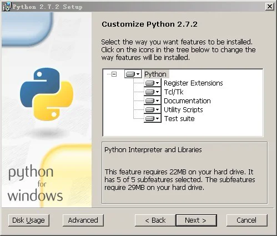Click the Utility Scripts drive icon
This screenshot has width=277, height=236.
click(150, 109)
